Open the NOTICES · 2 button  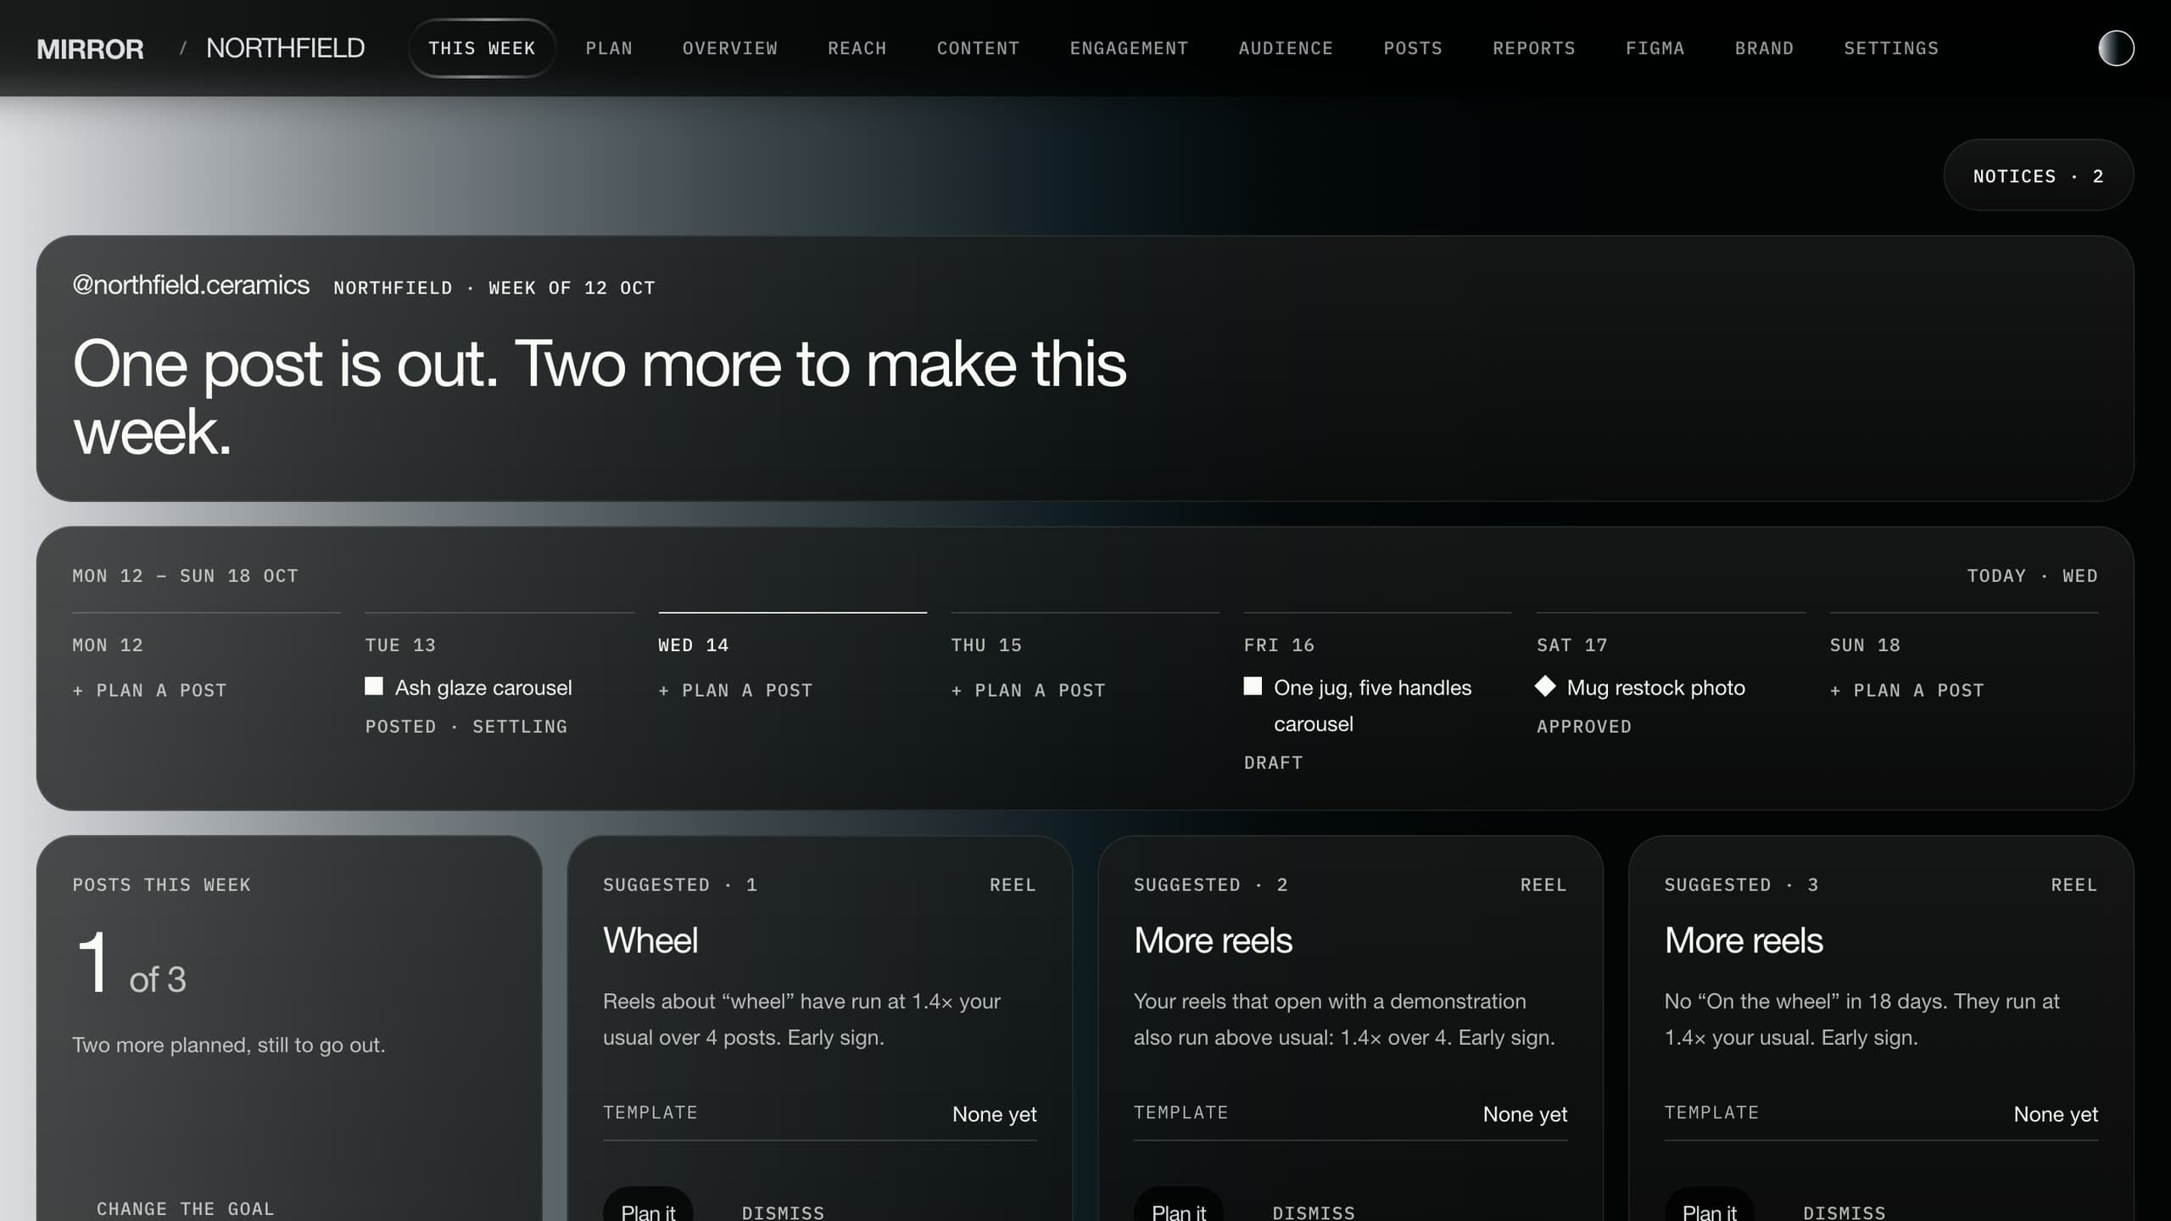point(2038,176)
